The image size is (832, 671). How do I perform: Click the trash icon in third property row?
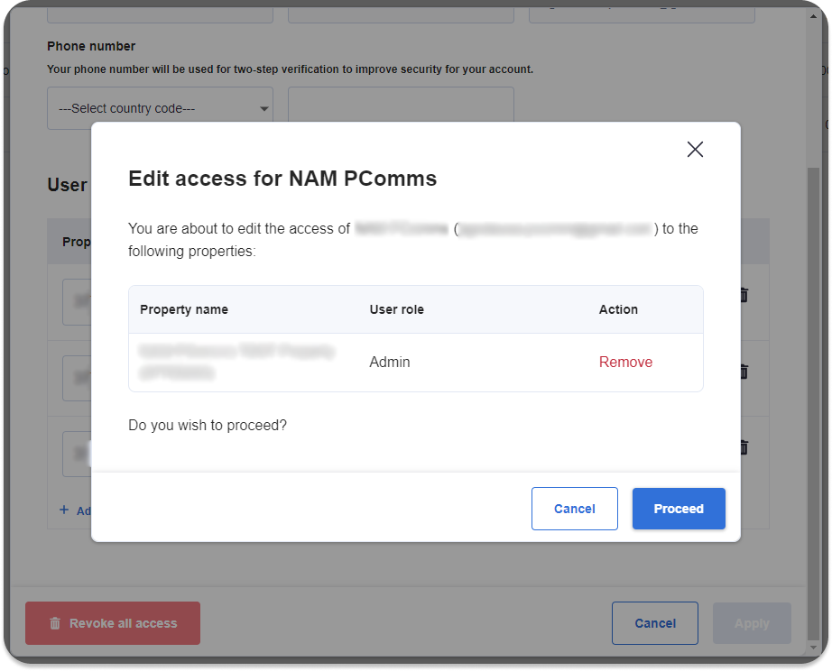744,446
